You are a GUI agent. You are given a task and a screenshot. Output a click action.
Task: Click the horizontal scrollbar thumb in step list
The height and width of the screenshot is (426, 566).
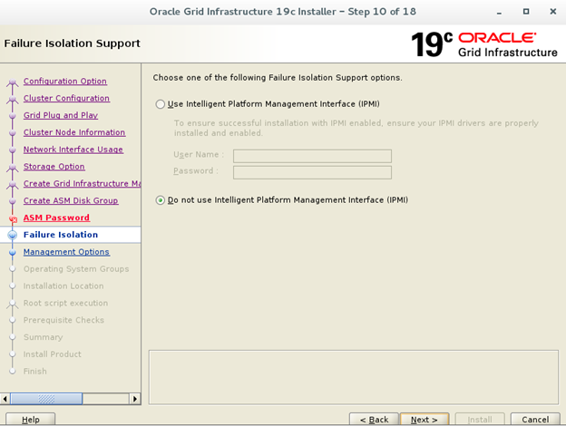46,399
